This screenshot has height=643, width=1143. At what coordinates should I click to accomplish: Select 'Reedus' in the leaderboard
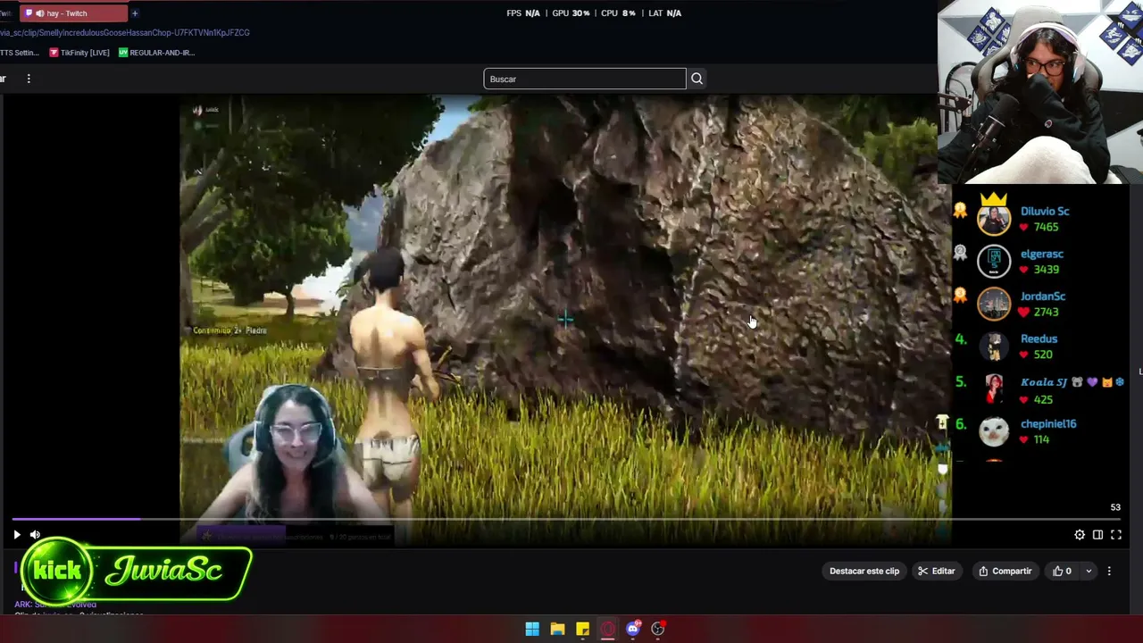[x=1039, y=339]
